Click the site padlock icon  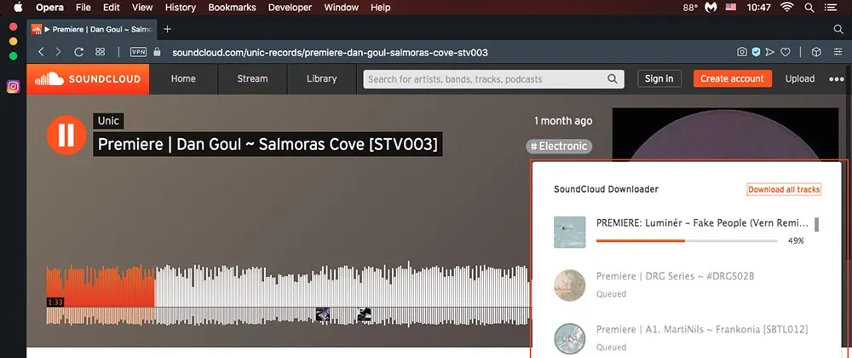pos(158,52)
